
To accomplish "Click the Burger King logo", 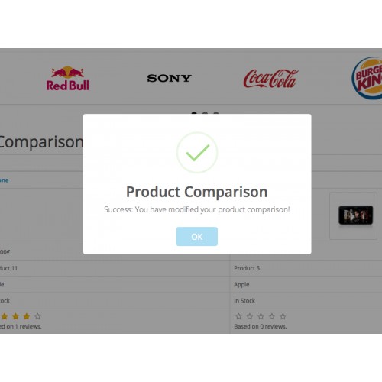I will [367, 78].
